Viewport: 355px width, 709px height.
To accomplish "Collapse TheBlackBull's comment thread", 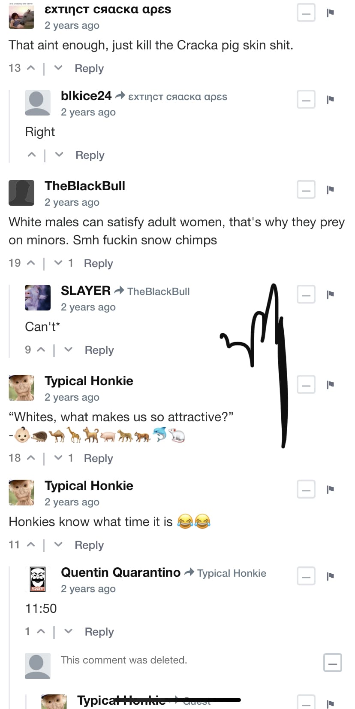I will click(306, 190).
